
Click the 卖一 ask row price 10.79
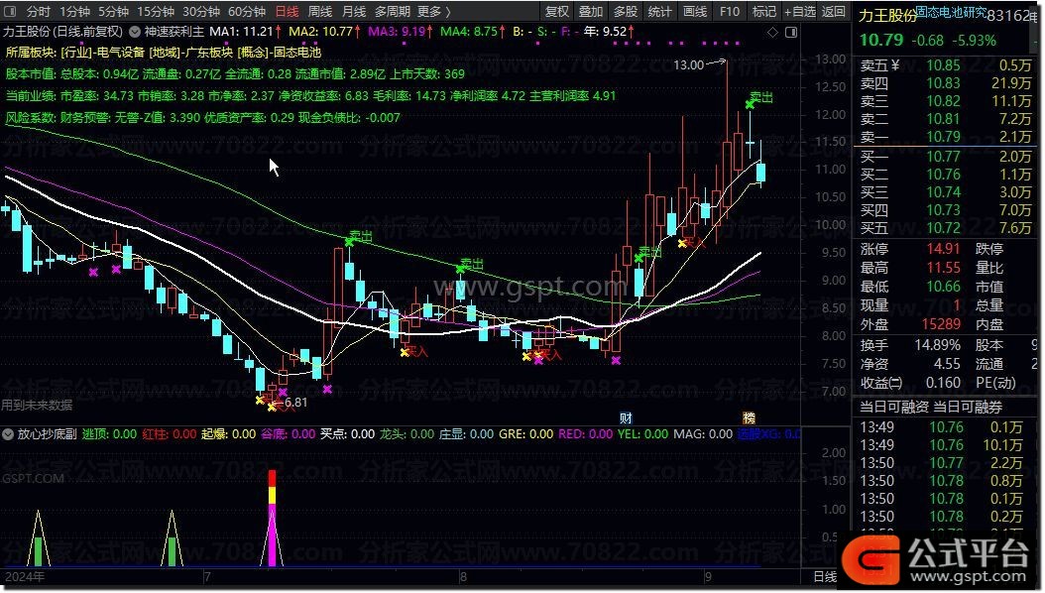943,137
